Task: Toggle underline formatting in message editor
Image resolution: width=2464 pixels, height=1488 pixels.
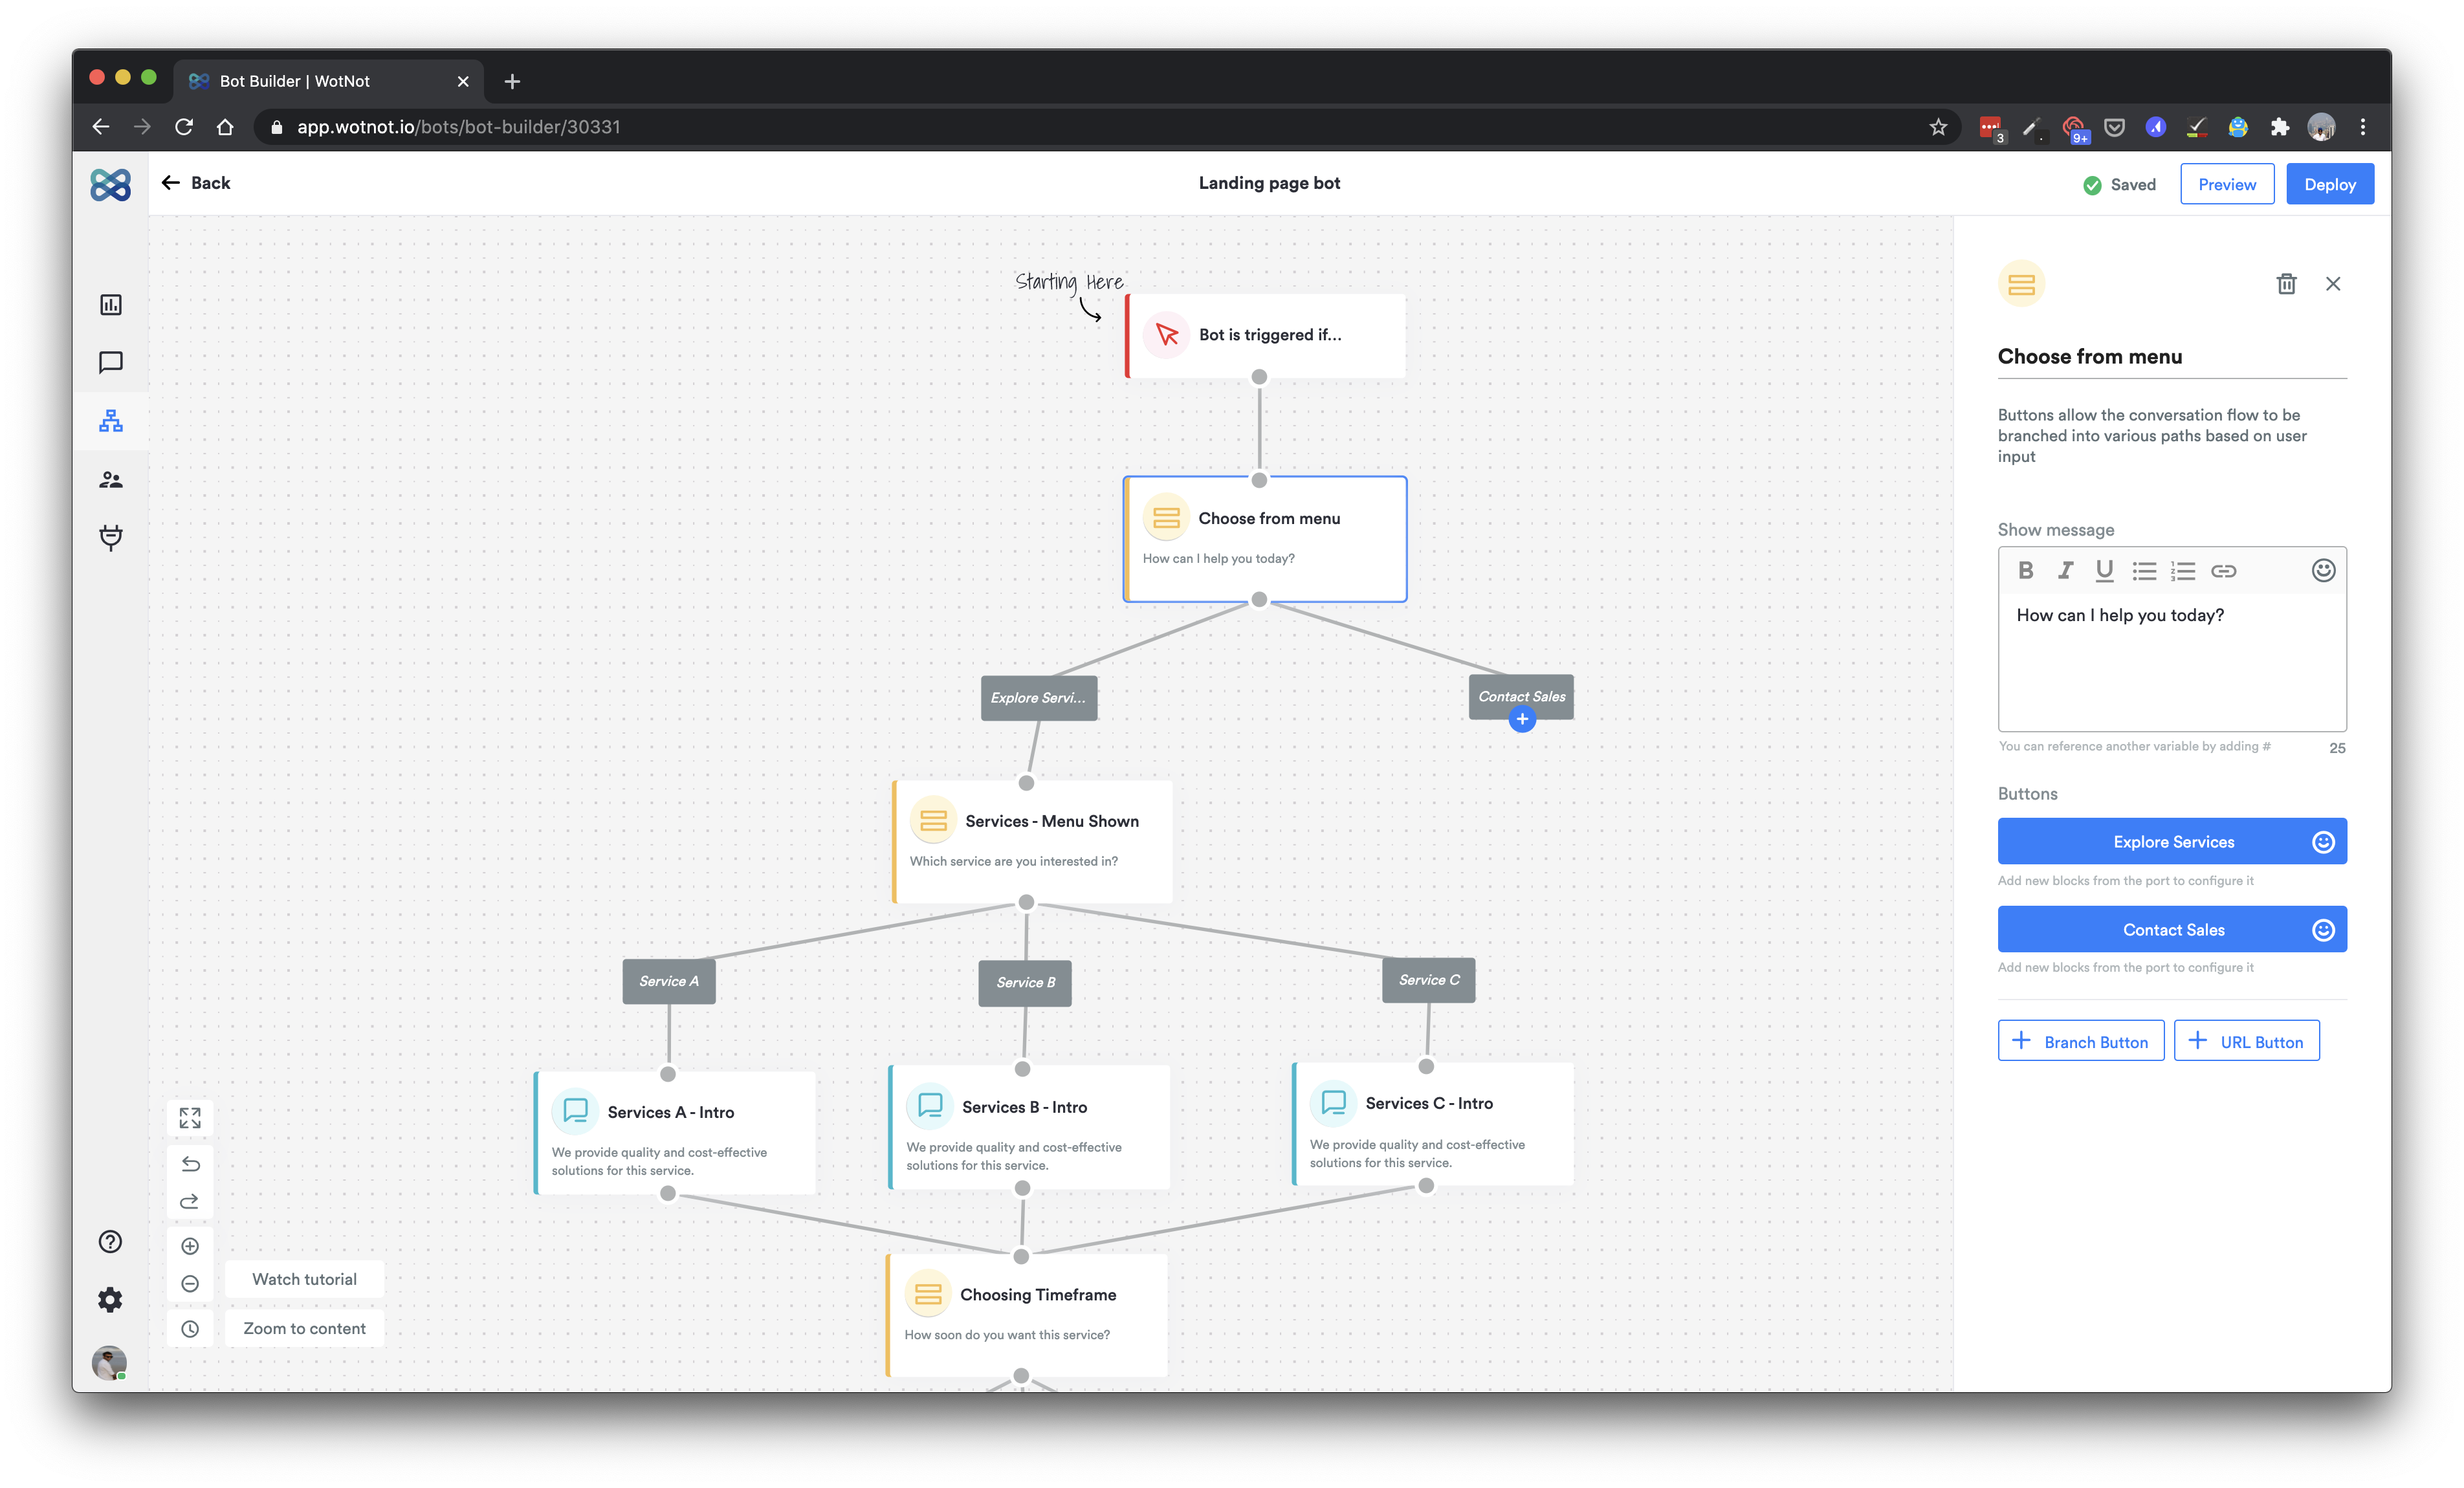Action: pos(2104,570)
